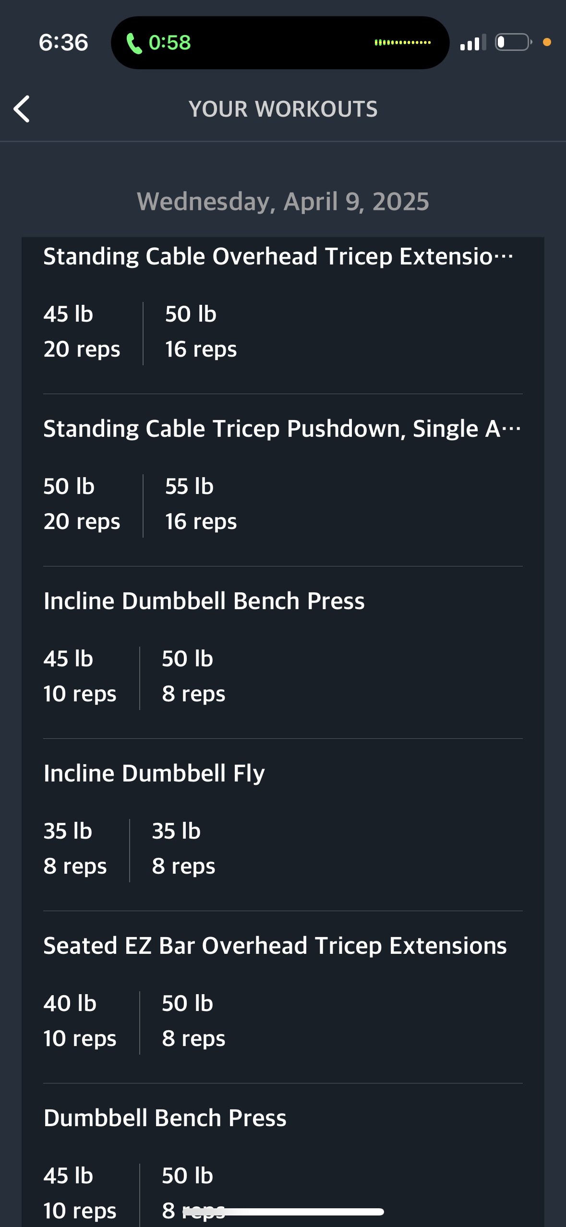Tap the back arrow icon
566x1227 pixels.
pyautogui.click(x=22, y=109)
